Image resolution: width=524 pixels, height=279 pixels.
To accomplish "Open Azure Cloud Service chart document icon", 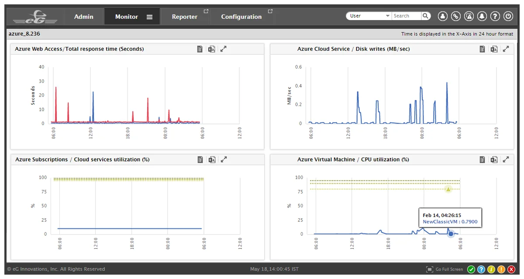I will tap(482, 49).
